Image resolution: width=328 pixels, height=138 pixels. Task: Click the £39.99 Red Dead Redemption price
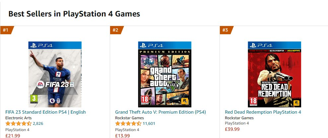[232, 129]
